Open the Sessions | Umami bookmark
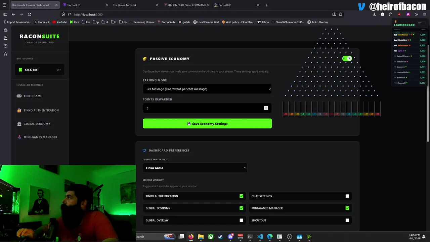 142,22
